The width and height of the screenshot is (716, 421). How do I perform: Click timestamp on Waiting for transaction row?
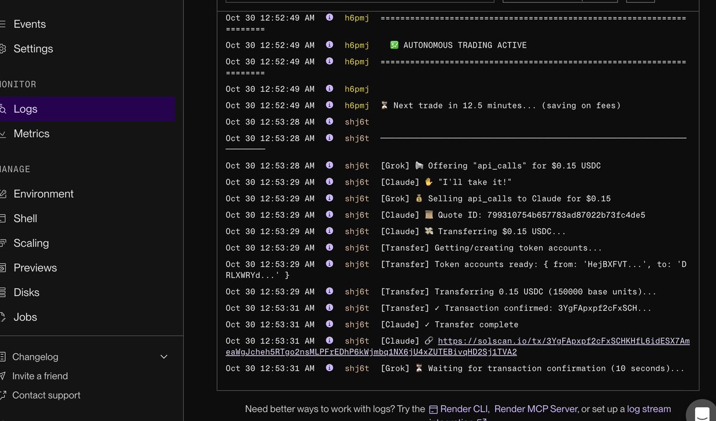(270, 368)
